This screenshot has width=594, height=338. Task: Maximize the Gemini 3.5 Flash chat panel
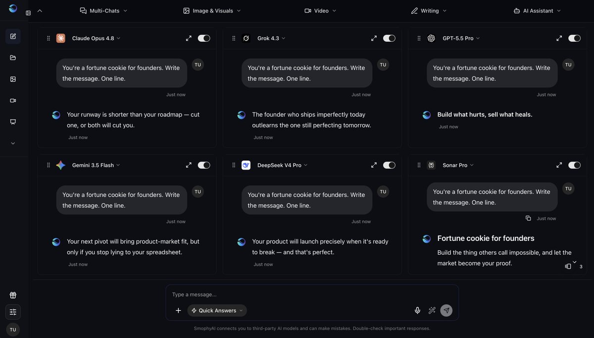[189, 165]
